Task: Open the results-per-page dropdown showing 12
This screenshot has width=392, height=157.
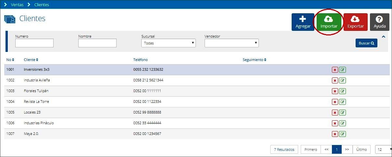Action: click(x=383, y=150)
